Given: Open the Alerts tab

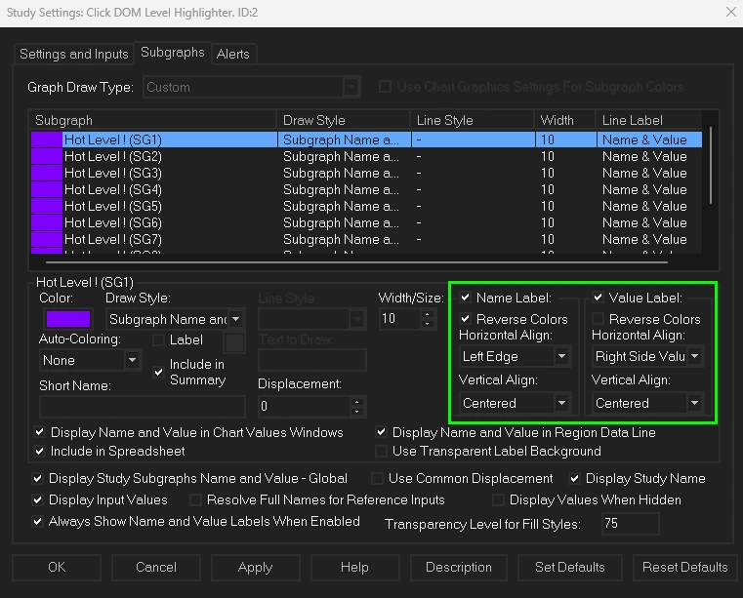Looking at the screenshot, I should pos(234,54).
